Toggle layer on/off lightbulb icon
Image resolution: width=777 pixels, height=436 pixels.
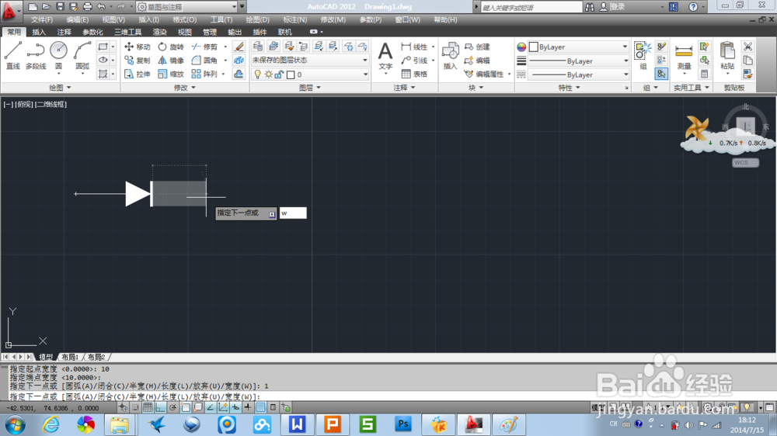(x=257, y=74)
